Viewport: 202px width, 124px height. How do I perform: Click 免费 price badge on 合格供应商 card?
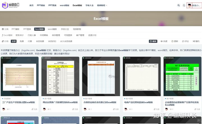(116, 109)
